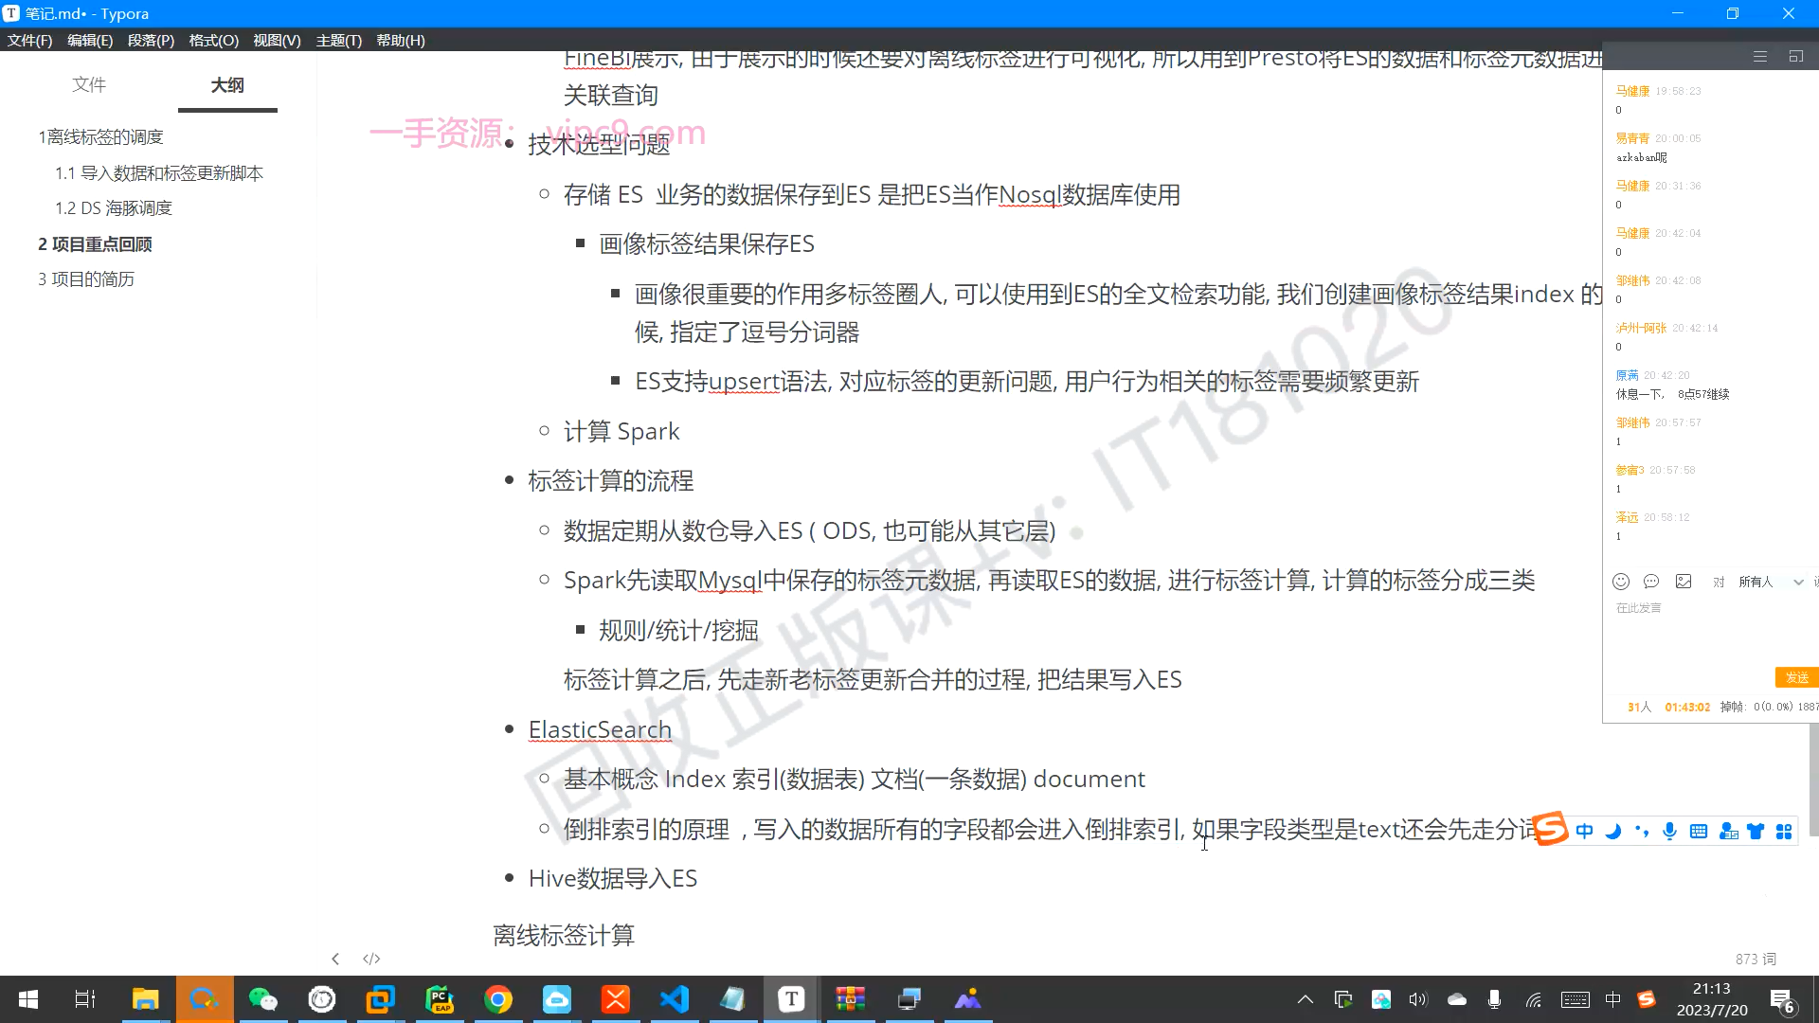1819x1023 pixels.
Task: Open Sogou skin shirt icon
Action: point(1756,832)
